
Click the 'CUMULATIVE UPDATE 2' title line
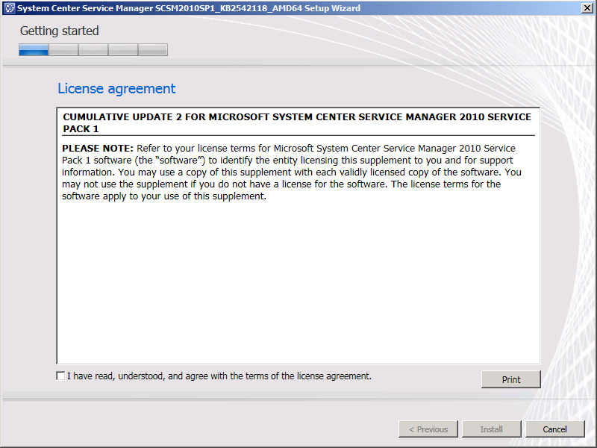coord(297,122)
